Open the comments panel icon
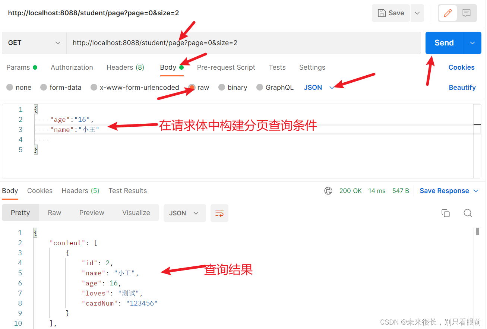Viewport: 487px width, 329px height. 466,13
